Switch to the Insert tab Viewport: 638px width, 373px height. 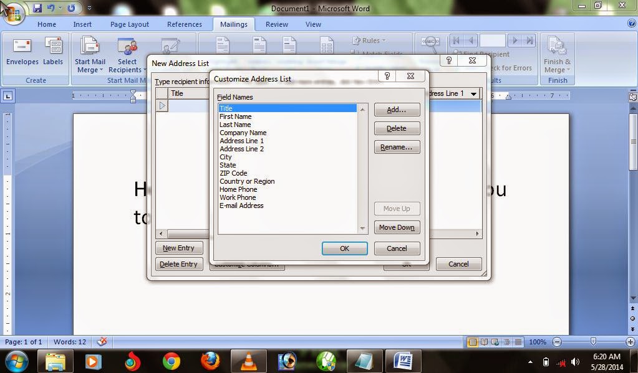pos(82,24)
